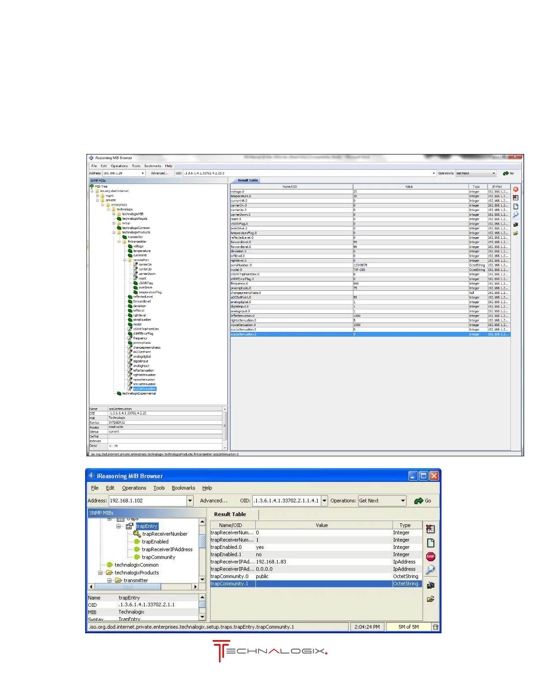This screenshot has height=699, width=540.
Task: Open the 192.168.1.29 address dropdown
Action: coord(142,173)
